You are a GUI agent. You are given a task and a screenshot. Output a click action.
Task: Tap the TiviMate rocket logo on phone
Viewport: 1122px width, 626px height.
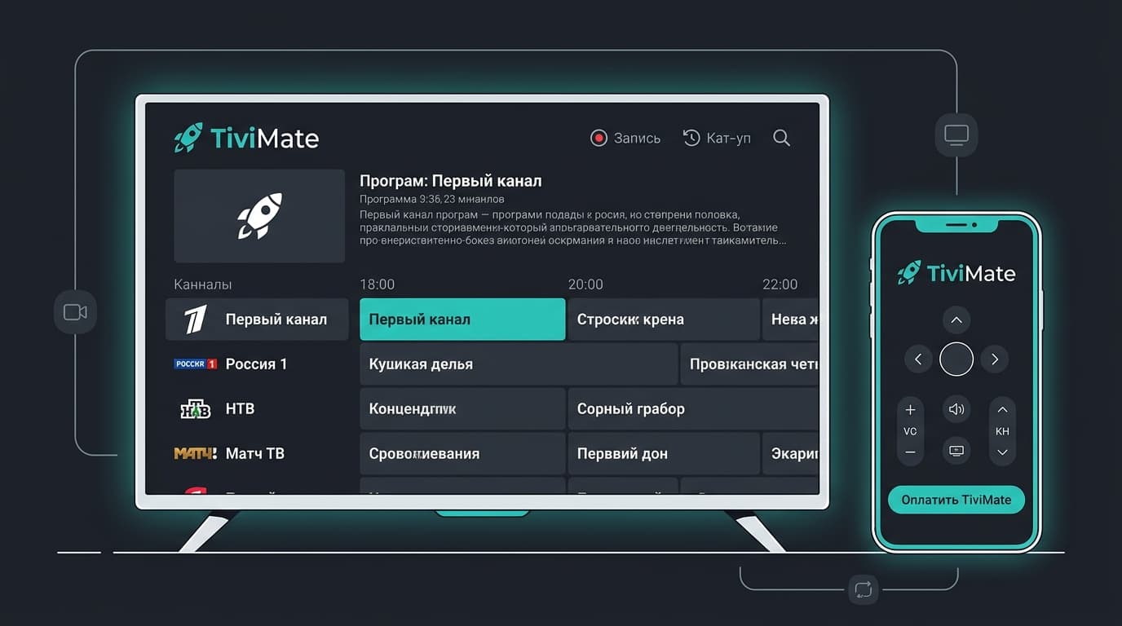point(909,272)
